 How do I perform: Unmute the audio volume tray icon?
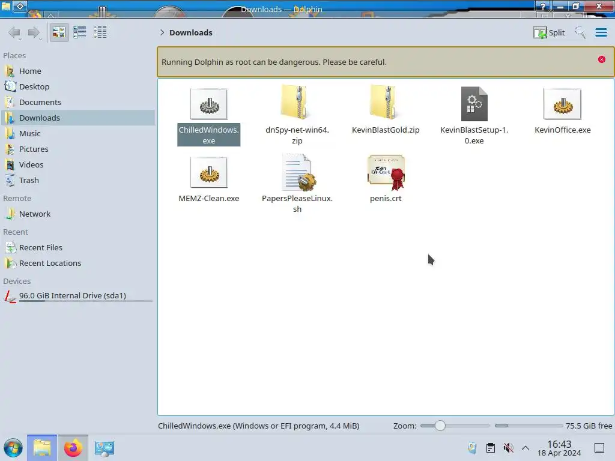click(508, 448)
